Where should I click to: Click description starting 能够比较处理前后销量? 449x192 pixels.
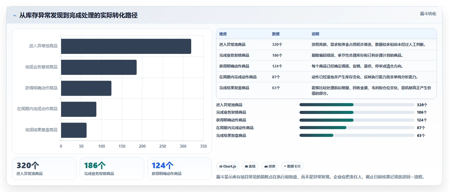(x=371, y=90)
